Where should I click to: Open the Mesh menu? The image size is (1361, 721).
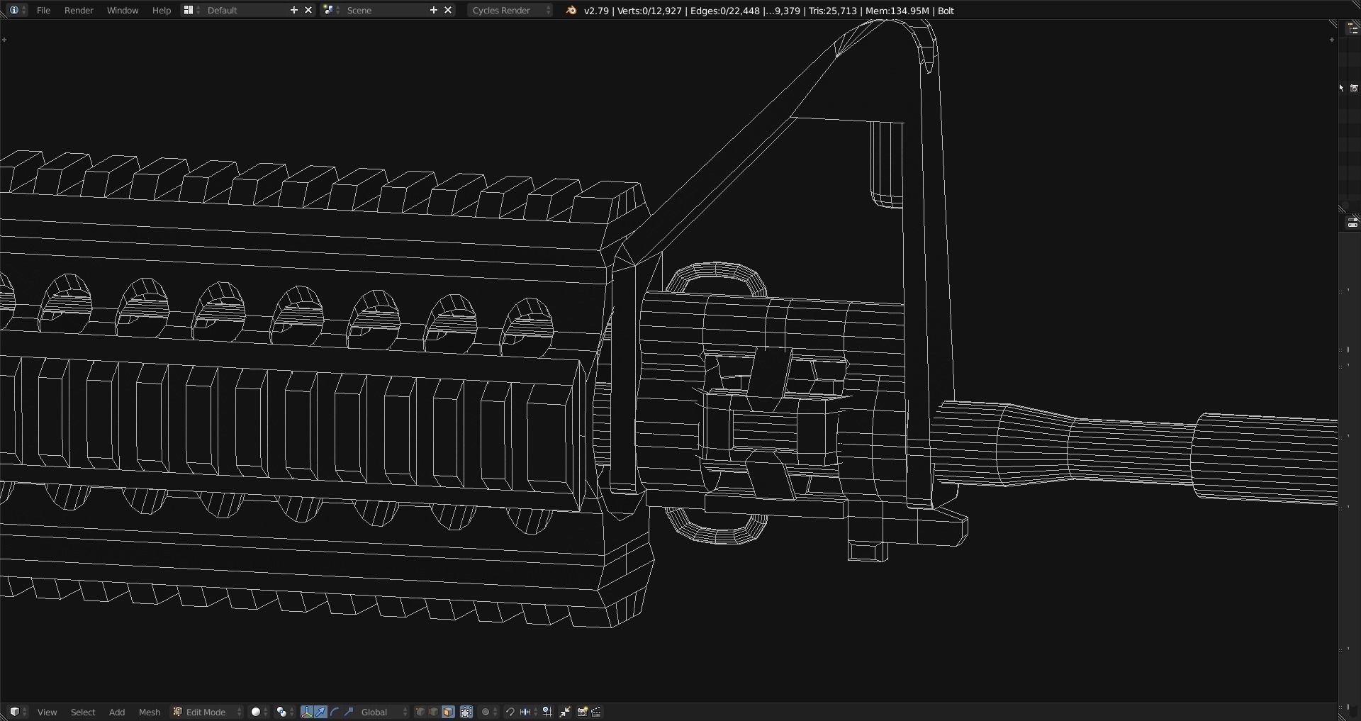pyautogui.click(x=149, y=712)
